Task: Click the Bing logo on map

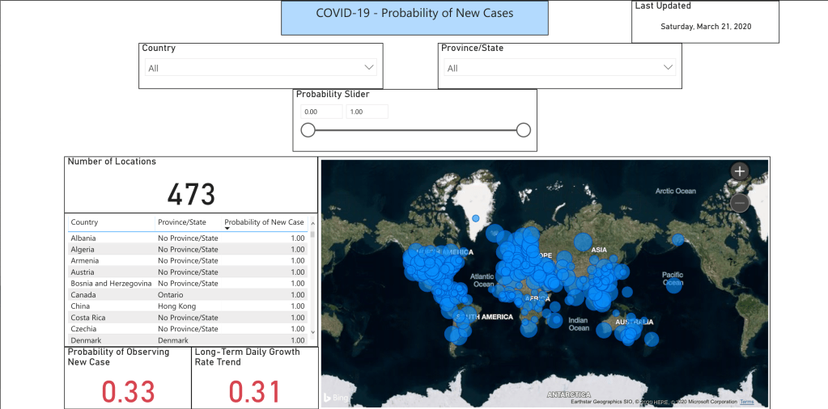Action: pos(338,397)
